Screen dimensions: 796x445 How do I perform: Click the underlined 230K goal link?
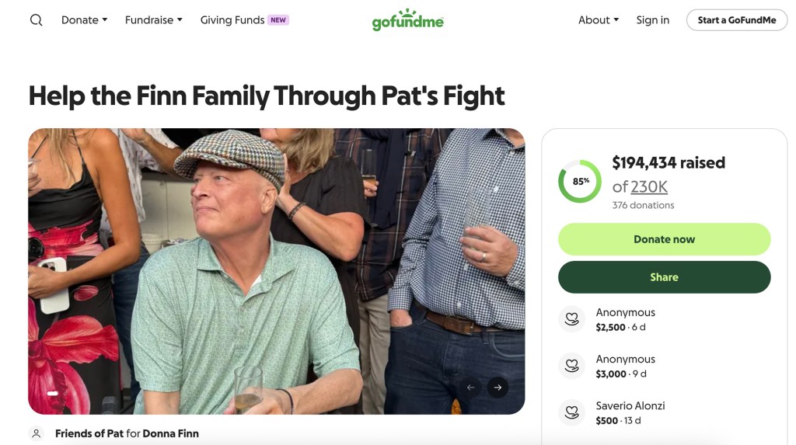pos(648,186)
